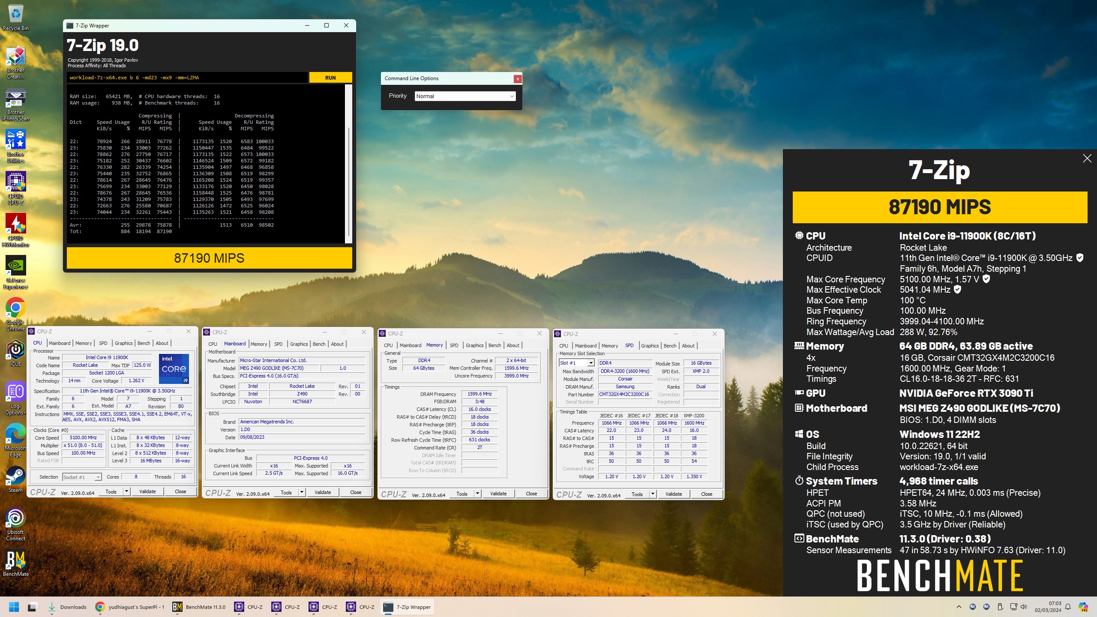The height and width of the screenshot is (617, 1097).
Task: Open Brother iPrint&Scan desktop icon
Action: click(x=15, y=105)
